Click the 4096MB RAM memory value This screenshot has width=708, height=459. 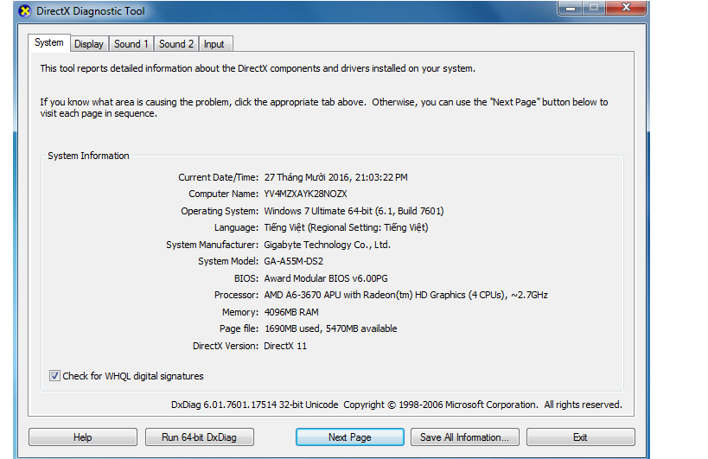pos(291,312)
